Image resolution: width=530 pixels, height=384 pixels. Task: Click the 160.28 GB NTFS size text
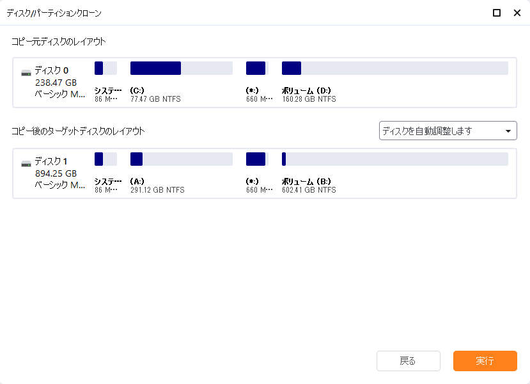pyautogui.click(x=309, y=99)
